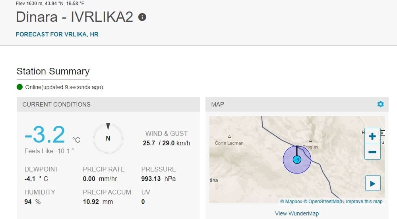Click the Station Summary heading

tap(53, 71)
